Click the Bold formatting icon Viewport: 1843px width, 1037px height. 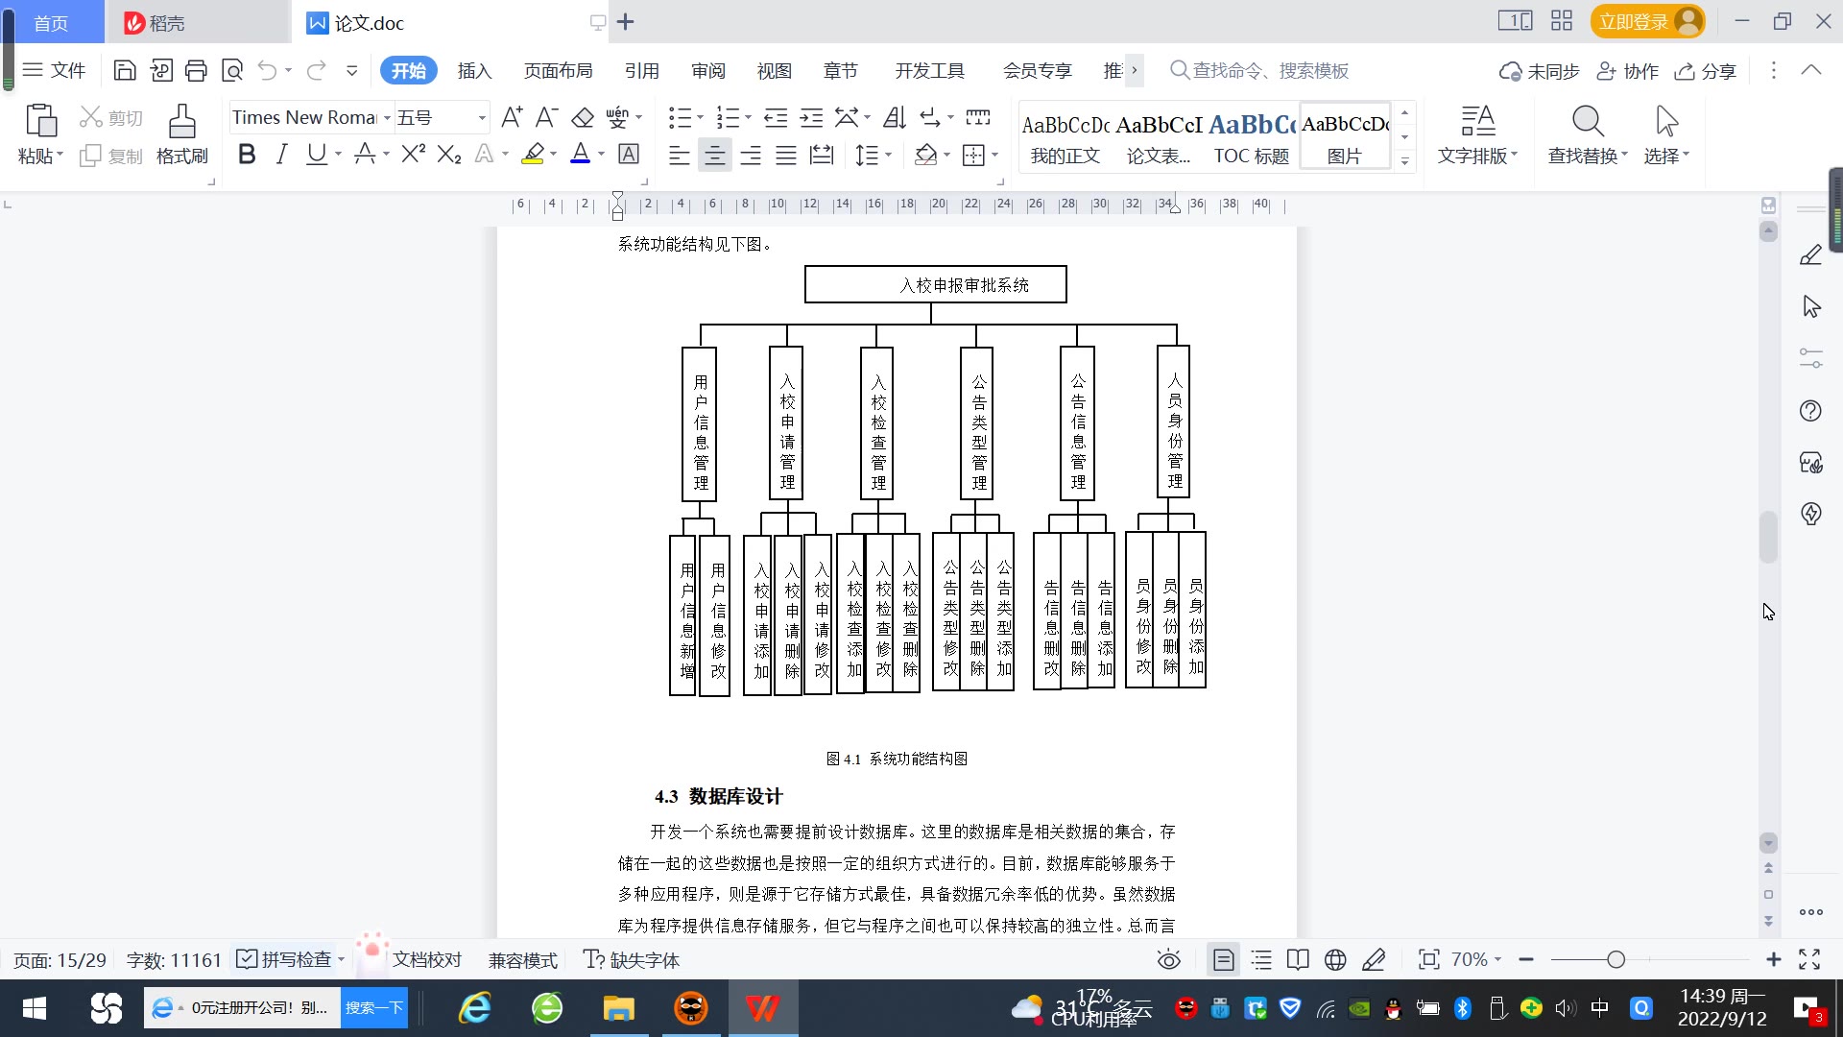tap(247, 155)
